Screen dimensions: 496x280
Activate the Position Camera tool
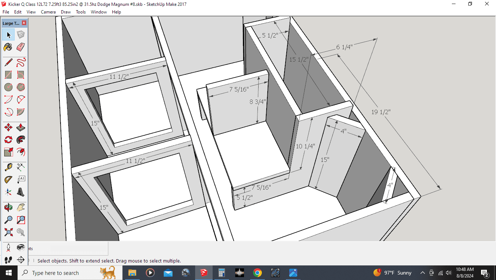tap(8, 248)
